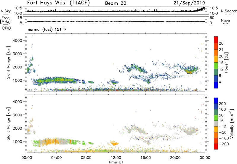
Task: Click the date '21/Sep/2019'
Action: (x=189, y=3)
